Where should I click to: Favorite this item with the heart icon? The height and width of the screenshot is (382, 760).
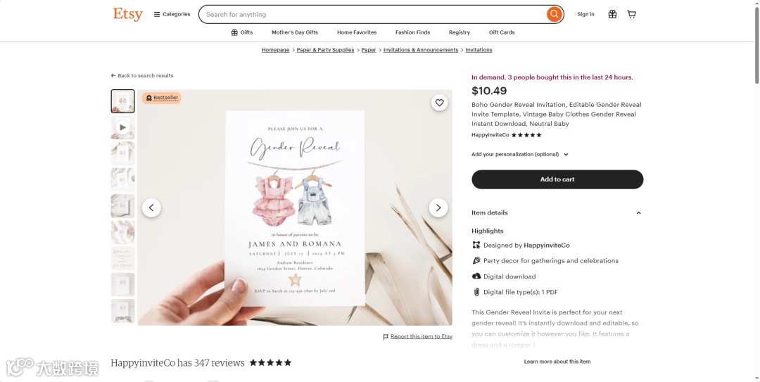coord(439,103)
